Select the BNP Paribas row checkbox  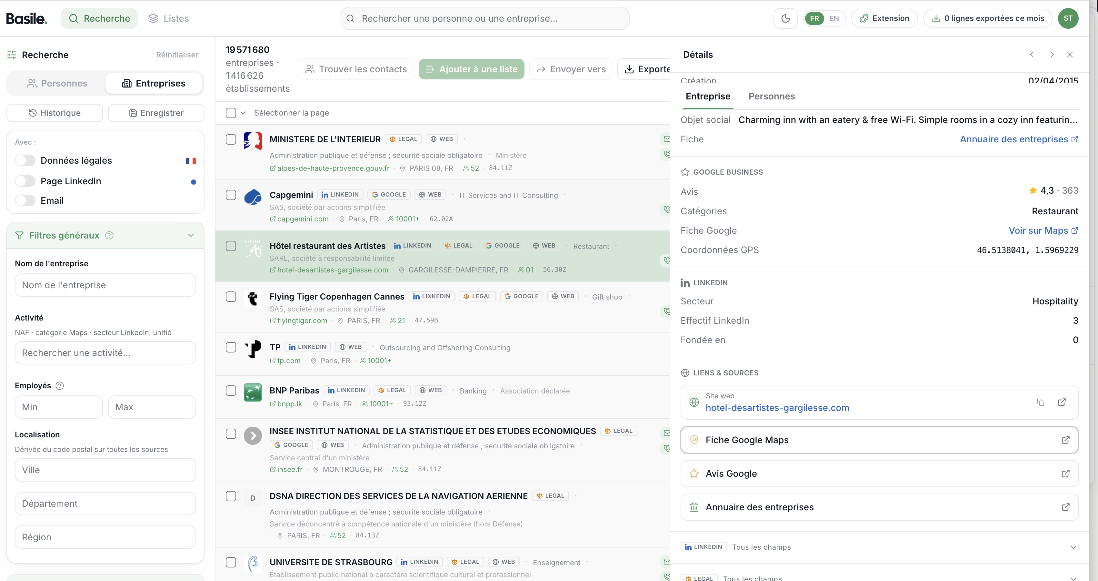(231, 390)
